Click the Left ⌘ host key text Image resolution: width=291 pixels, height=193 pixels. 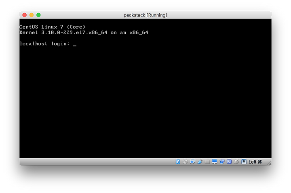click(255, 162)
